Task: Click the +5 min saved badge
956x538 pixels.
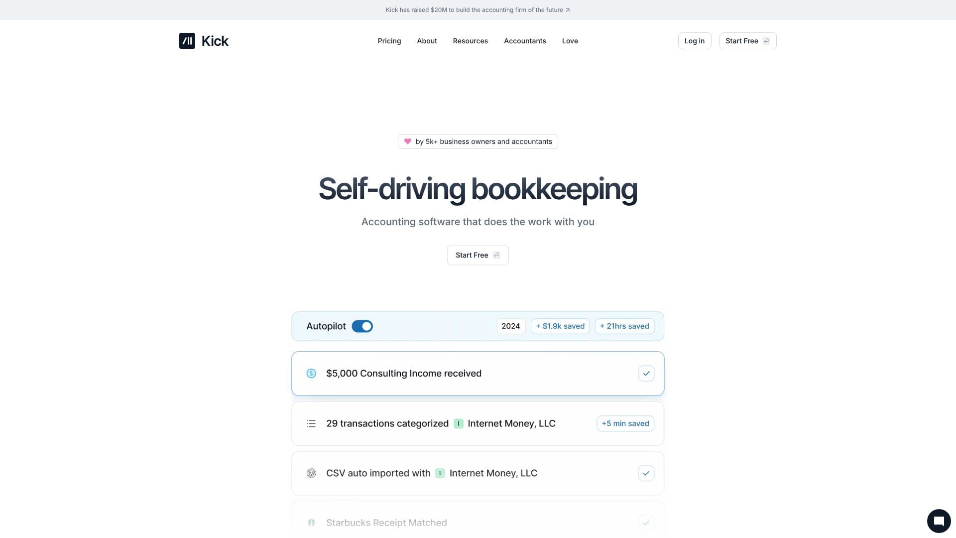Action: point(625,423)
